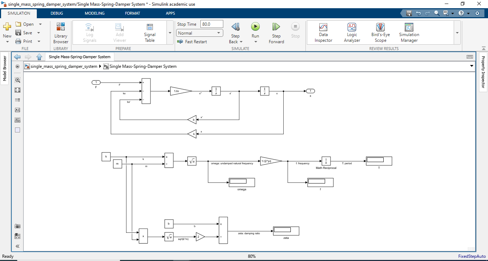
Task: Open the breadcrumb dropdown at the address bar
Action: pyautogui.click(x=471, y=66)
